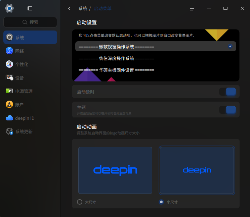The image size is (250, 217).
Task: Go back with the left arrow
Action: click(69, 8)
